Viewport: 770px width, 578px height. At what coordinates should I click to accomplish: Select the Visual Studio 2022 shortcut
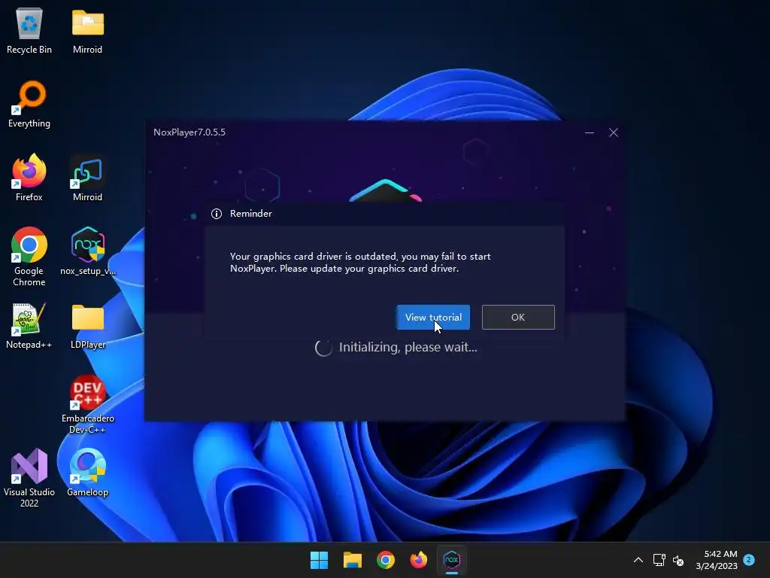click(29, 478)
